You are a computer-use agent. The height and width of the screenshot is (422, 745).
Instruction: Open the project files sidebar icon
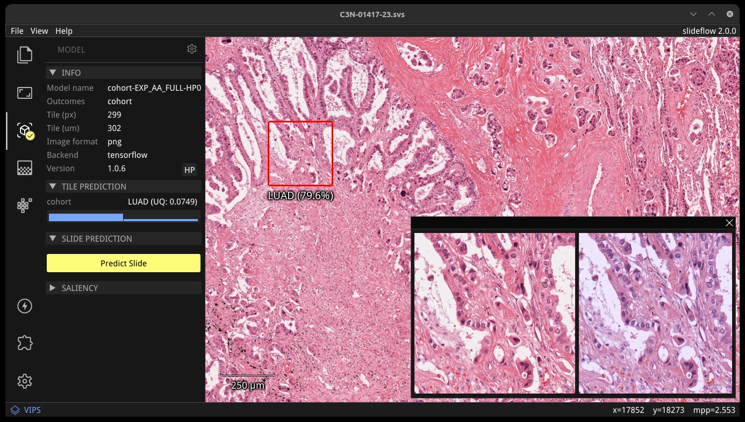click(x=25, y=55)
